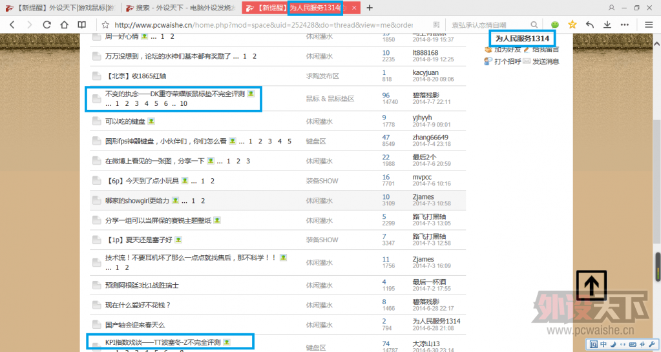This screenshot has height=352, width=661.
Task: Open thread 【6p】今天到了点小玩具
Action: click(x=142, y=180)
